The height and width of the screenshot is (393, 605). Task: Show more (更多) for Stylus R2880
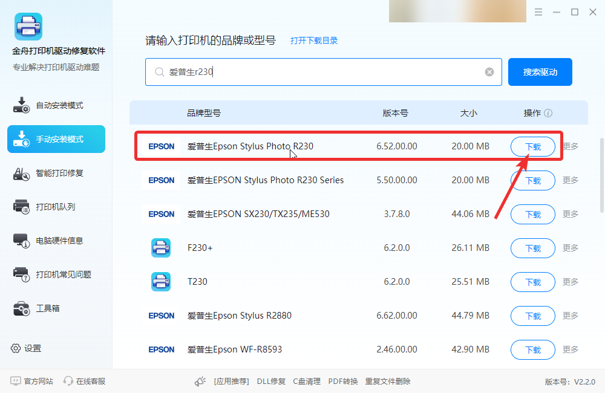point(571,316)
